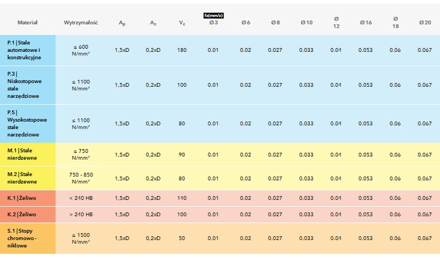
Task: Select the K.1 Żeliwo material cell
Action: (28, 198)
